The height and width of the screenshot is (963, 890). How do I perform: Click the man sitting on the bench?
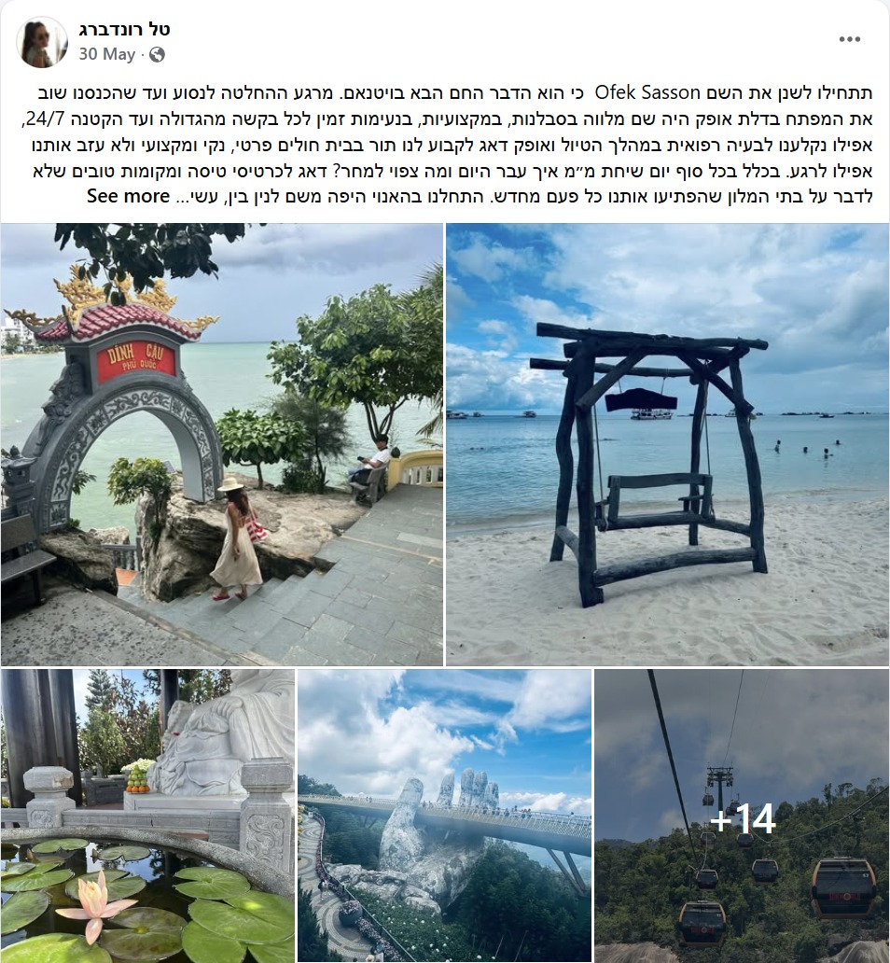371,466
